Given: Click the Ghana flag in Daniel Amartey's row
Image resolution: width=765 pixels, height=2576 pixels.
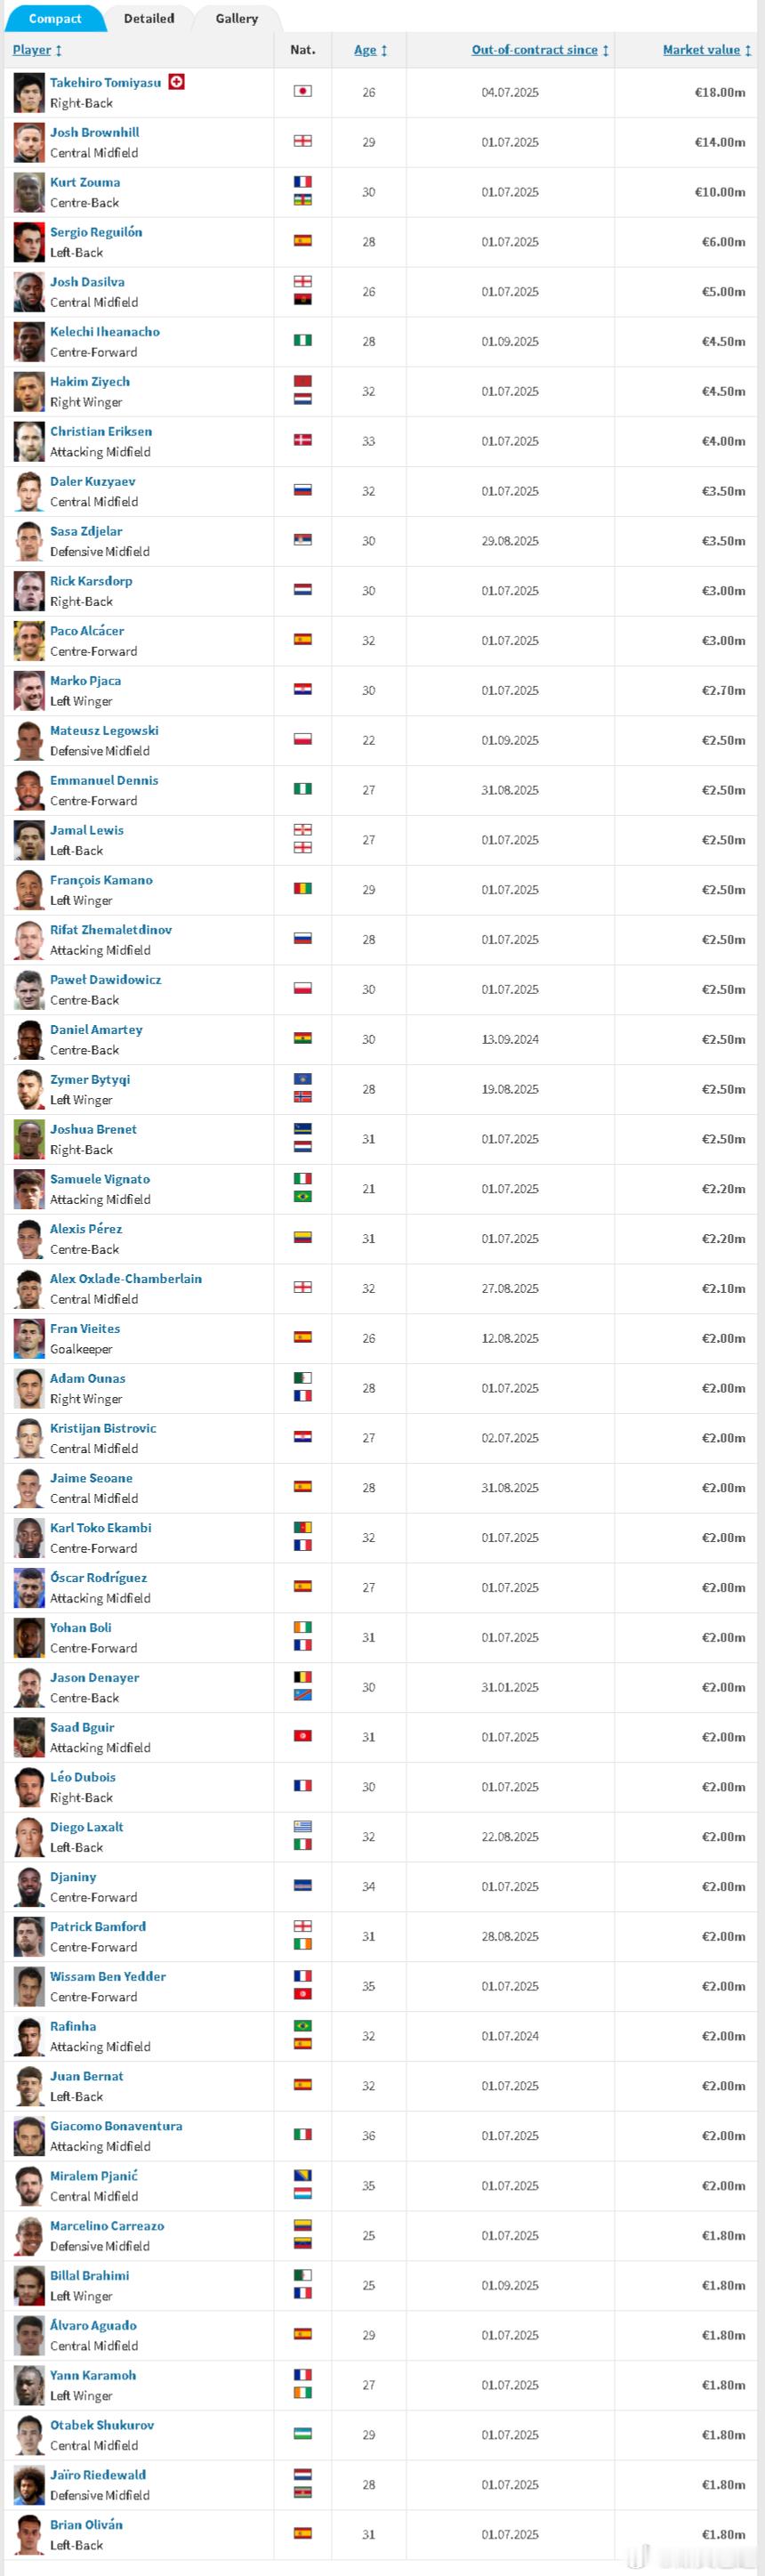Looking at the screenshot, I should [x=303, y=1039].
